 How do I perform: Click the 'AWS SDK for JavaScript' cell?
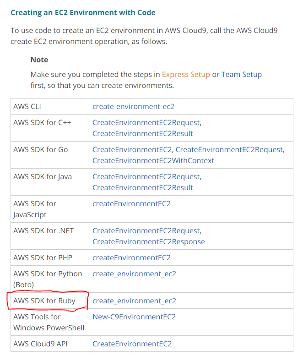click(50, 209)
